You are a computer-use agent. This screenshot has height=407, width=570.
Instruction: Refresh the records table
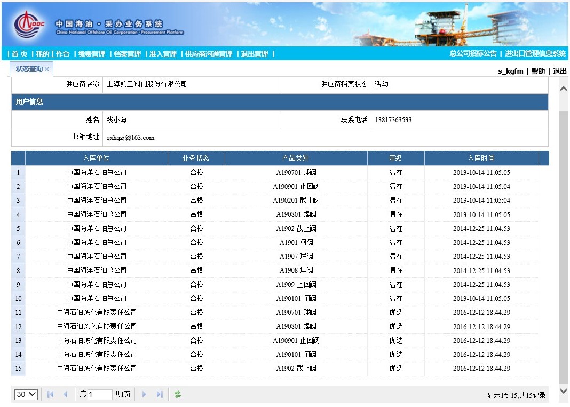(178, 394)
